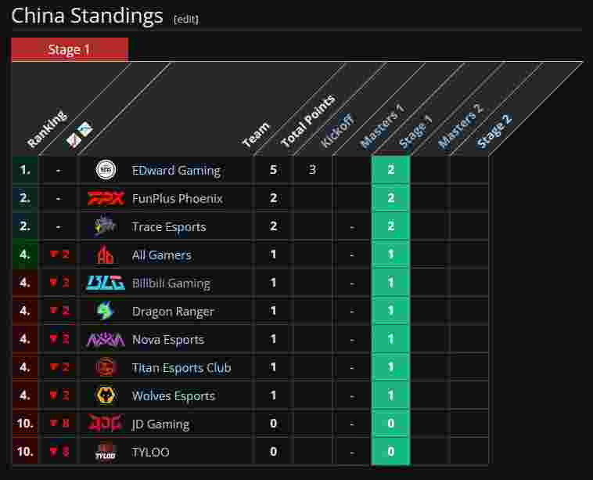Click the All Gamers red logo
This screenshot has height=480, width=593.
105,254
